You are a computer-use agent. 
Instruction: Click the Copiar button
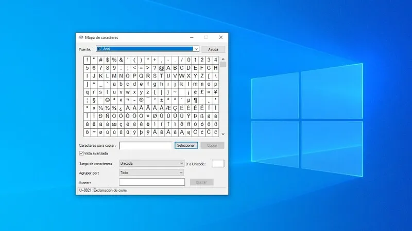click(212, 145)
